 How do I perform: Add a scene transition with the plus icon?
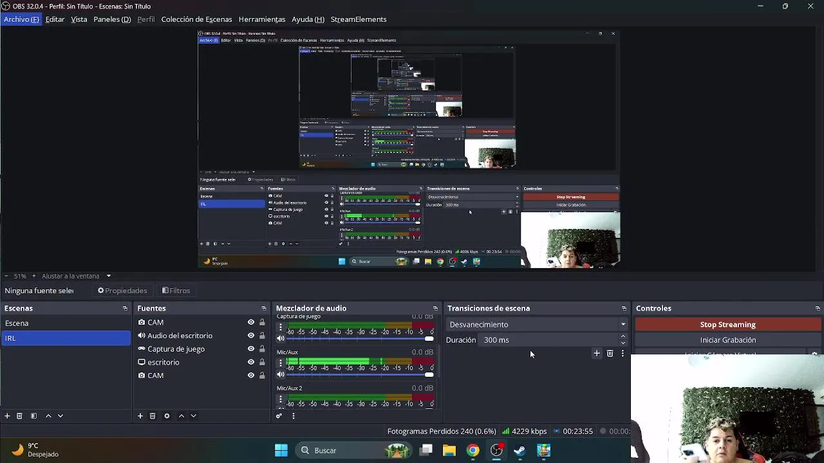pyautogui.click(x=597, y=353)
